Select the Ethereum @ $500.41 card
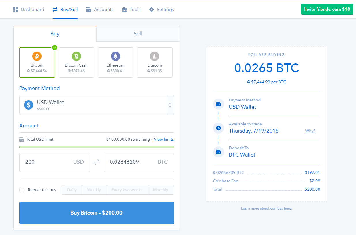Viewport: 356px width, 235px height. [116, 63]
